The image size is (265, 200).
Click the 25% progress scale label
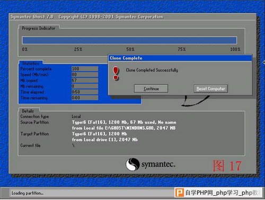pos(78,49)
